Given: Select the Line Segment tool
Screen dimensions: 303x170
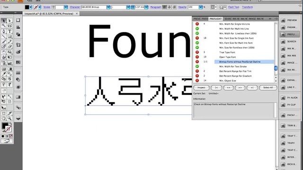Looking at the screenshot, I should click(x=4, y=36).
